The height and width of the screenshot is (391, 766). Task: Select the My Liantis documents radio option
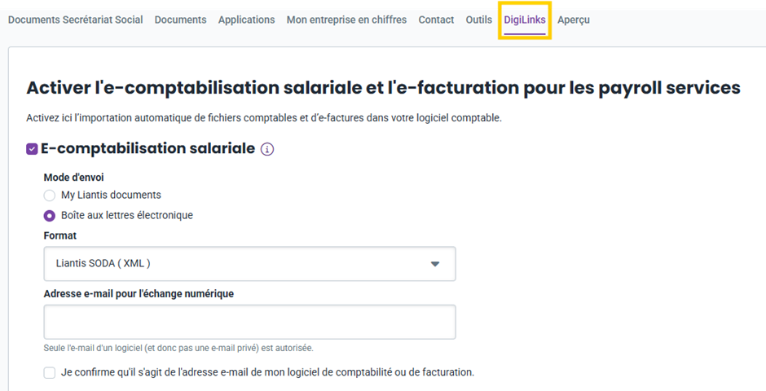pyautogui.click(x=50, y=195)
